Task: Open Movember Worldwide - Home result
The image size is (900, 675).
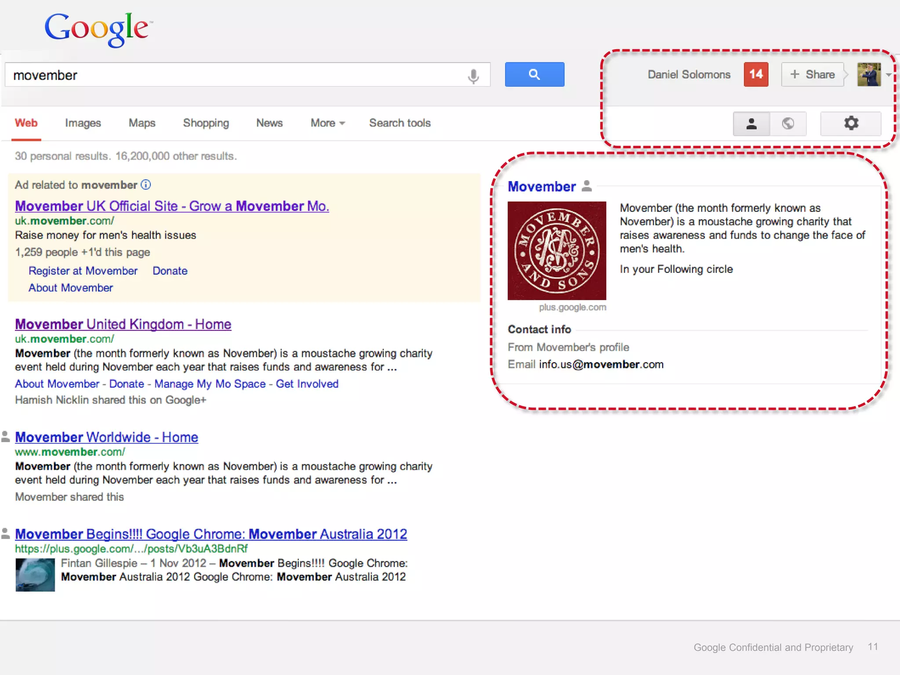Action: point(106,437)
